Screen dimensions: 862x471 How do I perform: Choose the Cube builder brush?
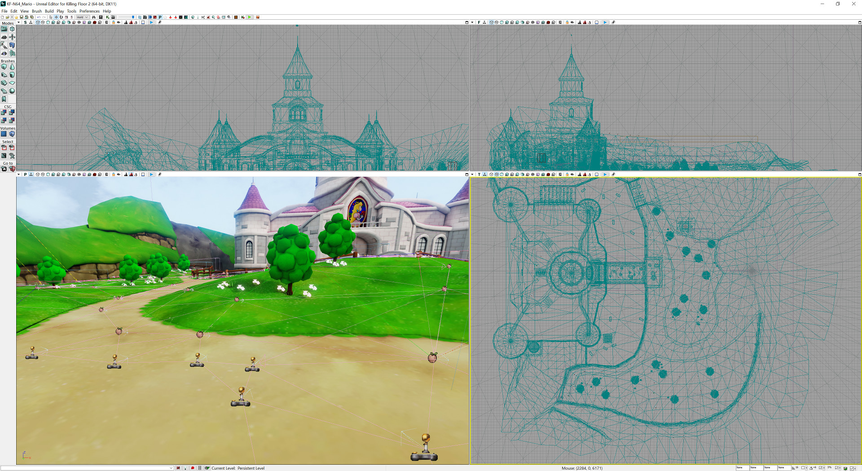click(4, 67)
